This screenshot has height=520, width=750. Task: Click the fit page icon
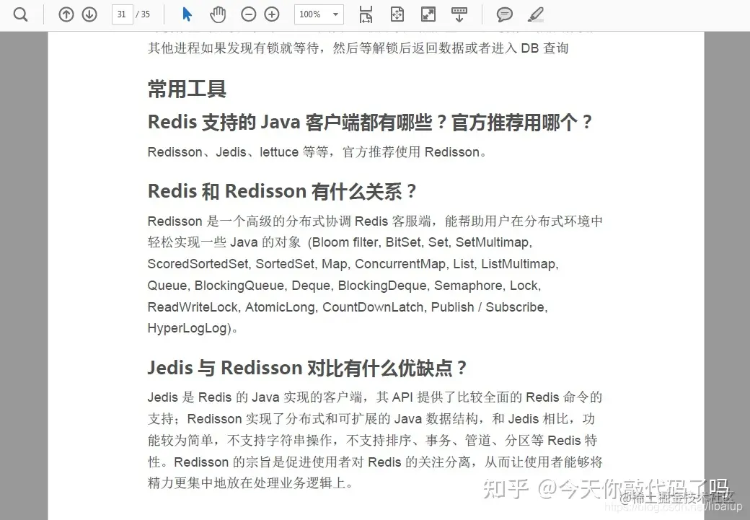coord(397,15)
